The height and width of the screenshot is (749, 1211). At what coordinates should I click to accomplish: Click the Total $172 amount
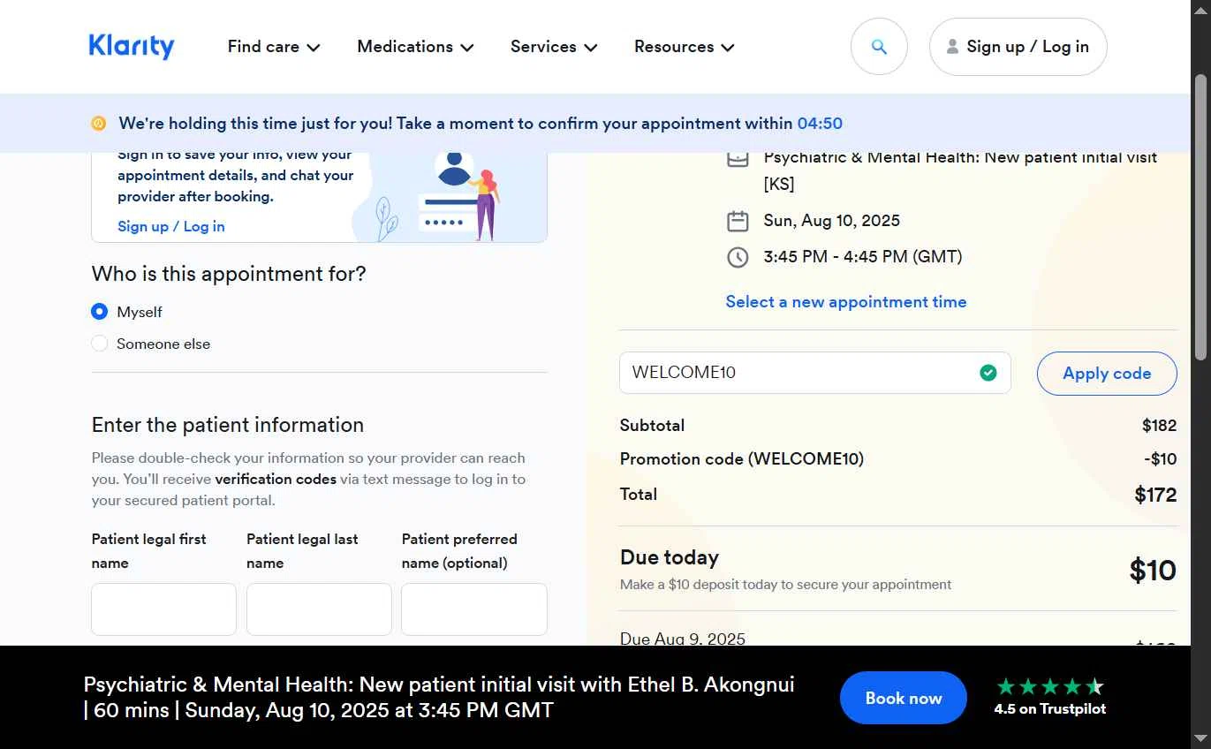[x=1155, y=495]
